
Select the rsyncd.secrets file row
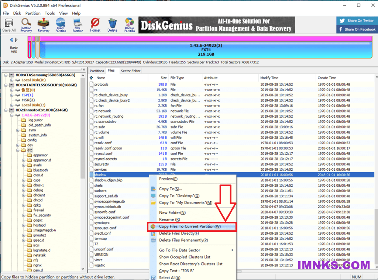pyautogui.click(x=232, y=159)
